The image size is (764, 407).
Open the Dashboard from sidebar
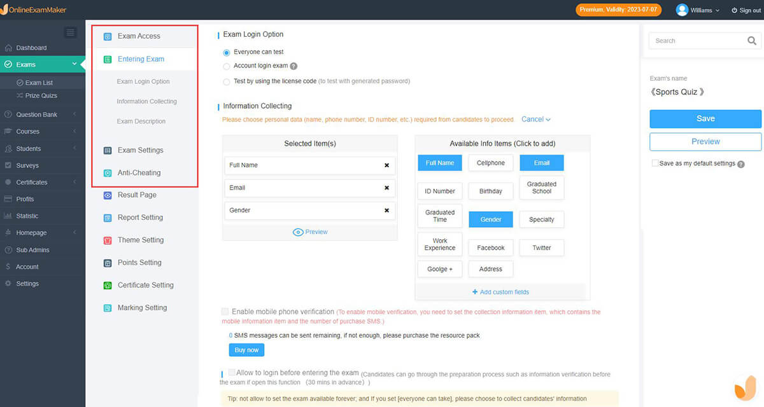[30, 47]
